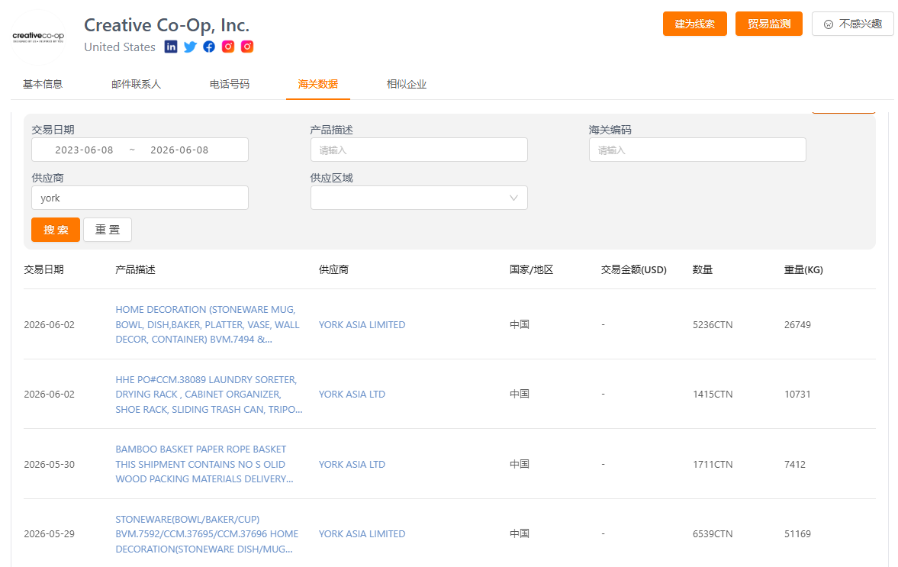
Task: Open the company's Twitter profile icon
Action: (x=190, y=47)
